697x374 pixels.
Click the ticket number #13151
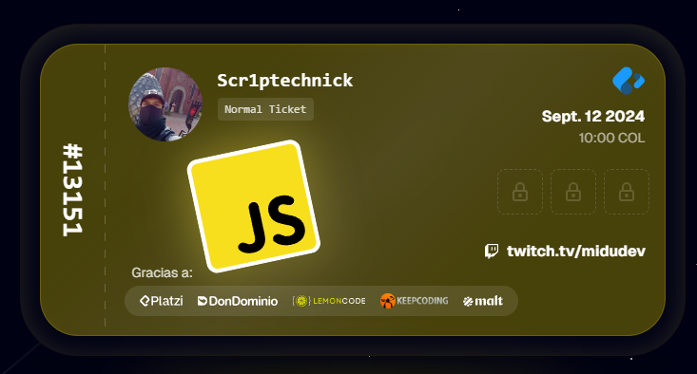72,190
